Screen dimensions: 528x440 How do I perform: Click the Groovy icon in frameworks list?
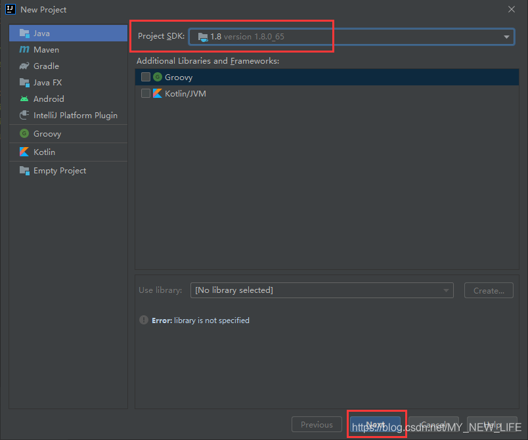(157, 77)
